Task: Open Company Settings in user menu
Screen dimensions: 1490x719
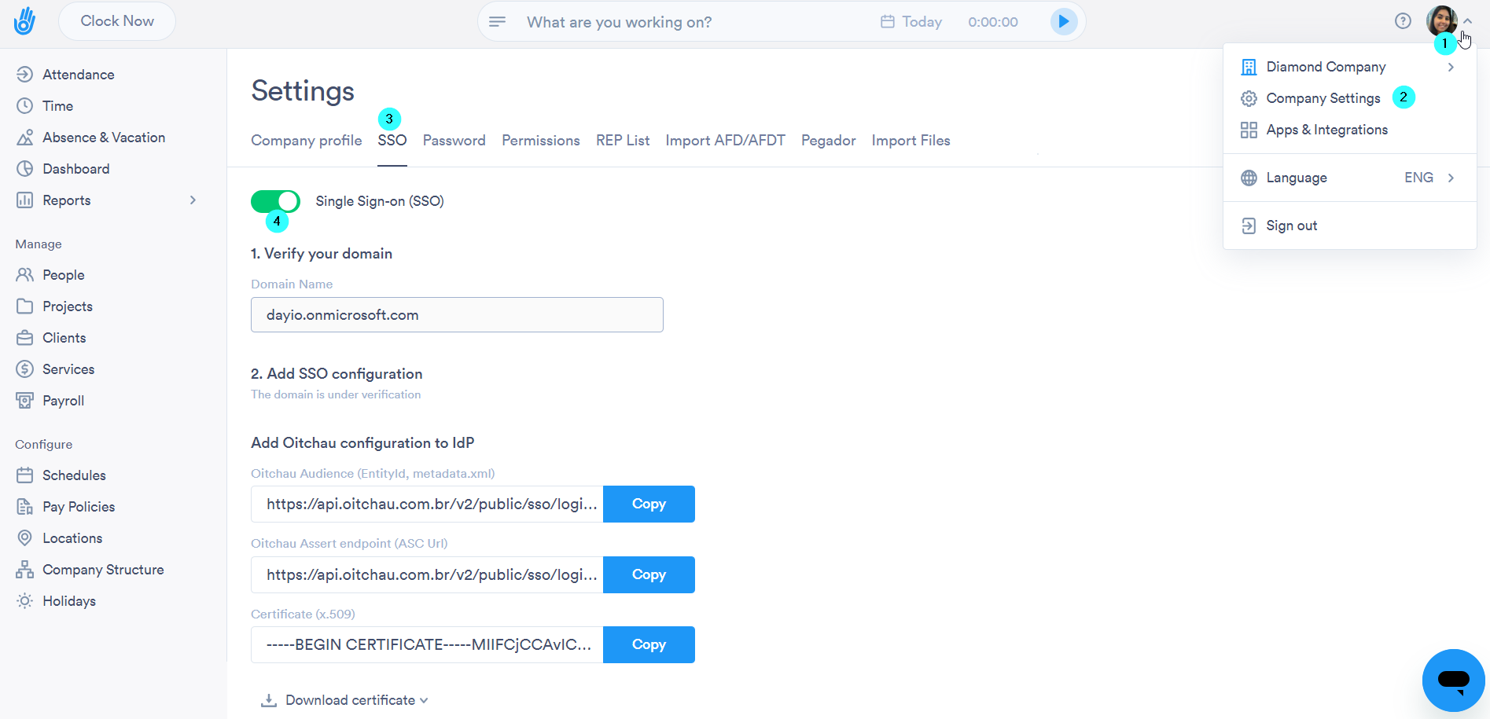Action: 1323,98
